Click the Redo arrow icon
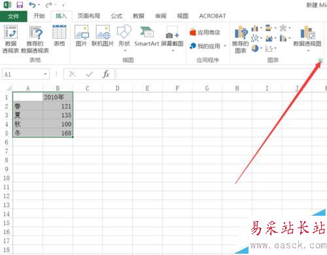 pos(49,5)
